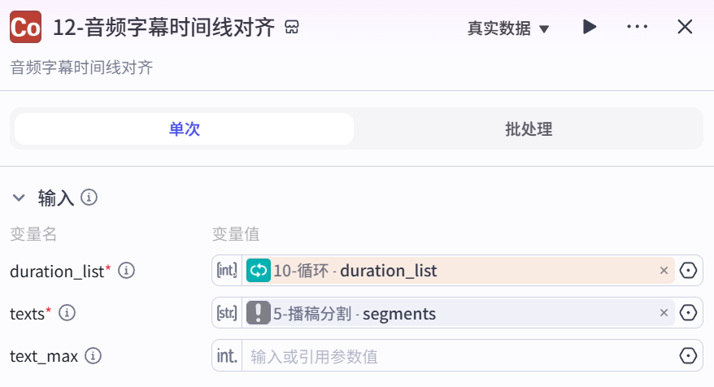Open variable selector for duration_list value
The height and width of the screenshot is (387, 714).
(688, 271)
